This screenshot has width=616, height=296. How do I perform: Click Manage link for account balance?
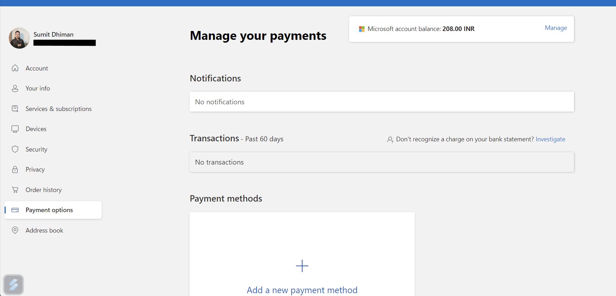[556, 28]
